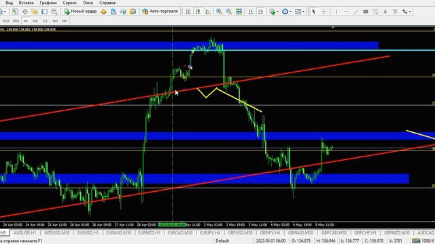The height and width of the screenshot is (244, 435).
Task: Open the Справка menu
Action: (x=107, y=3)
